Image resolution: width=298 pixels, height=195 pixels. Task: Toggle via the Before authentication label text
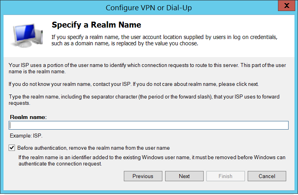pos(94,148)
